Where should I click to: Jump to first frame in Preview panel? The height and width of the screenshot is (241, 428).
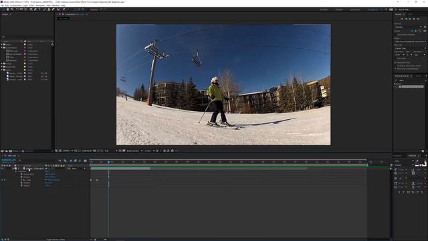point(402,19)
